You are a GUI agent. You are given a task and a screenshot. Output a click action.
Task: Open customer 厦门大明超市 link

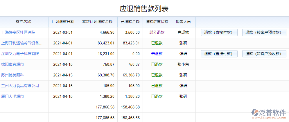[x=12, y=97]
